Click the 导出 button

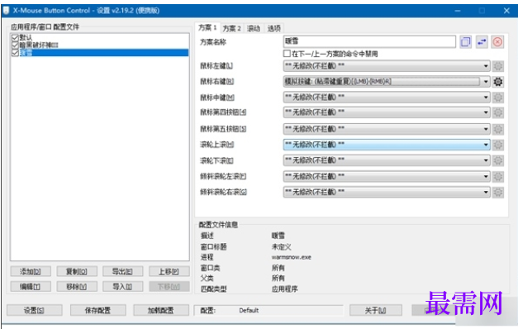pyautogui.click(x=122, y=271)
